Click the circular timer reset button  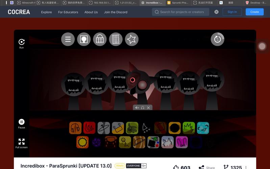(218, 39)
